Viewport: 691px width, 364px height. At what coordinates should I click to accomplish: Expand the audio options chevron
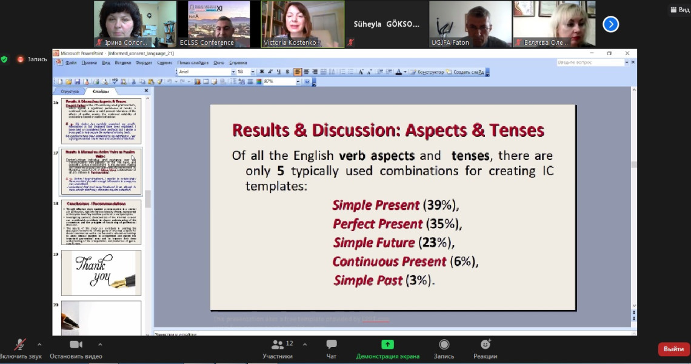click(x=39, y=345)
